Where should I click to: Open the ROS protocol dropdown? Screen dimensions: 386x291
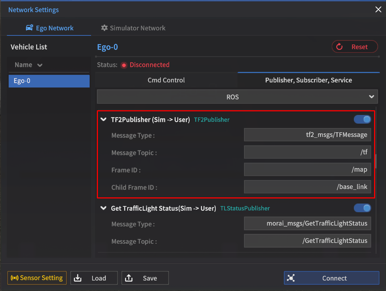(x=237, y=97)
